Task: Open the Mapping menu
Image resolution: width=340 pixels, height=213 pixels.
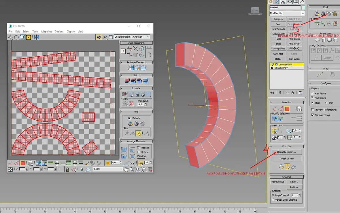Action: 46,32
